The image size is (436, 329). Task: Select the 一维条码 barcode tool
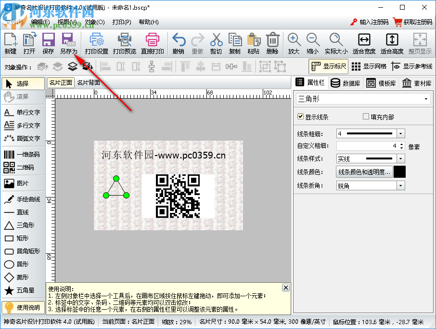pyautogui.click(x=23, y=154)
